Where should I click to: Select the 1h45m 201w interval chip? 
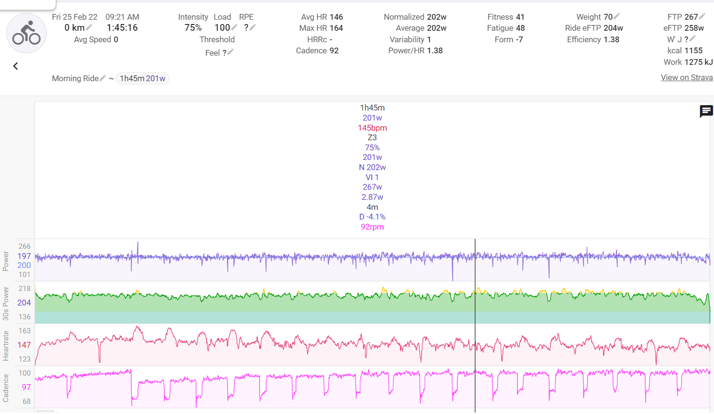[142, 78]
